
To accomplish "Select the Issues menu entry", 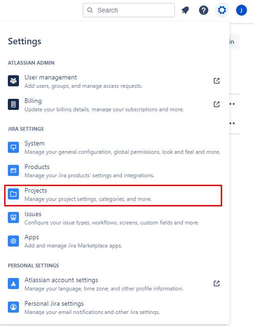I will point(113,218).
